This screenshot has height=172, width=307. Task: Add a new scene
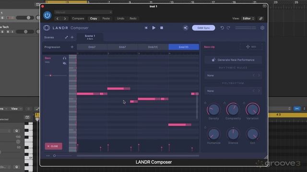[72, 37]
